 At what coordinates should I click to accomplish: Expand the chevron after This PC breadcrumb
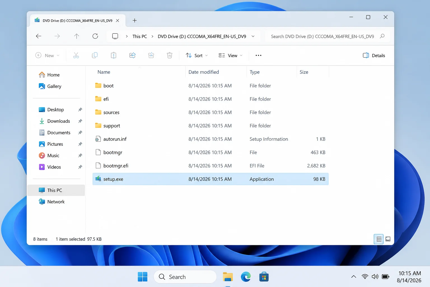[152, 36]
